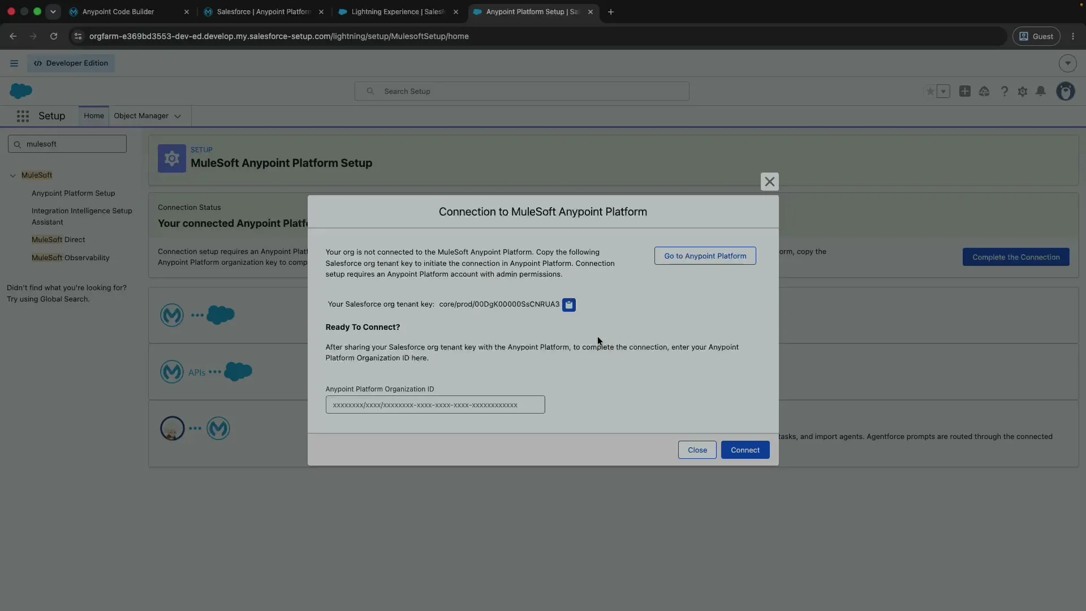
Task: Expand the Object Manager dropdown chevron
Action: coord(178,116)
